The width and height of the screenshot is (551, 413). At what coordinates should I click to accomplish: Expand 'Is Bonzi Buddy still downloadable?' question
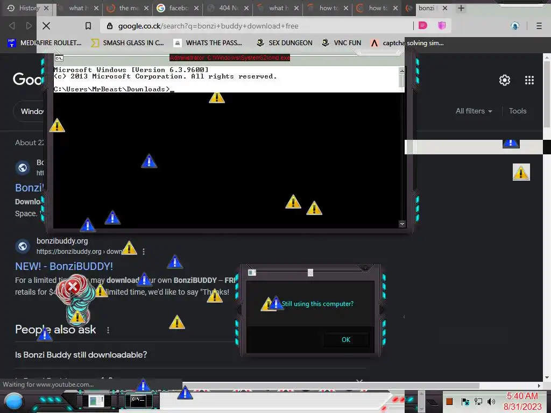pos(190,355)
